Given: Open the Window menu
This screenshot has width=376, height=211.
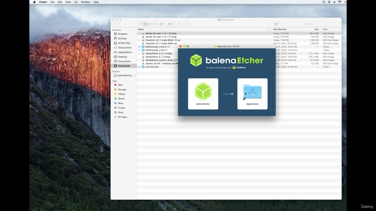Looking at the screenshot, I should coord(85,2).
